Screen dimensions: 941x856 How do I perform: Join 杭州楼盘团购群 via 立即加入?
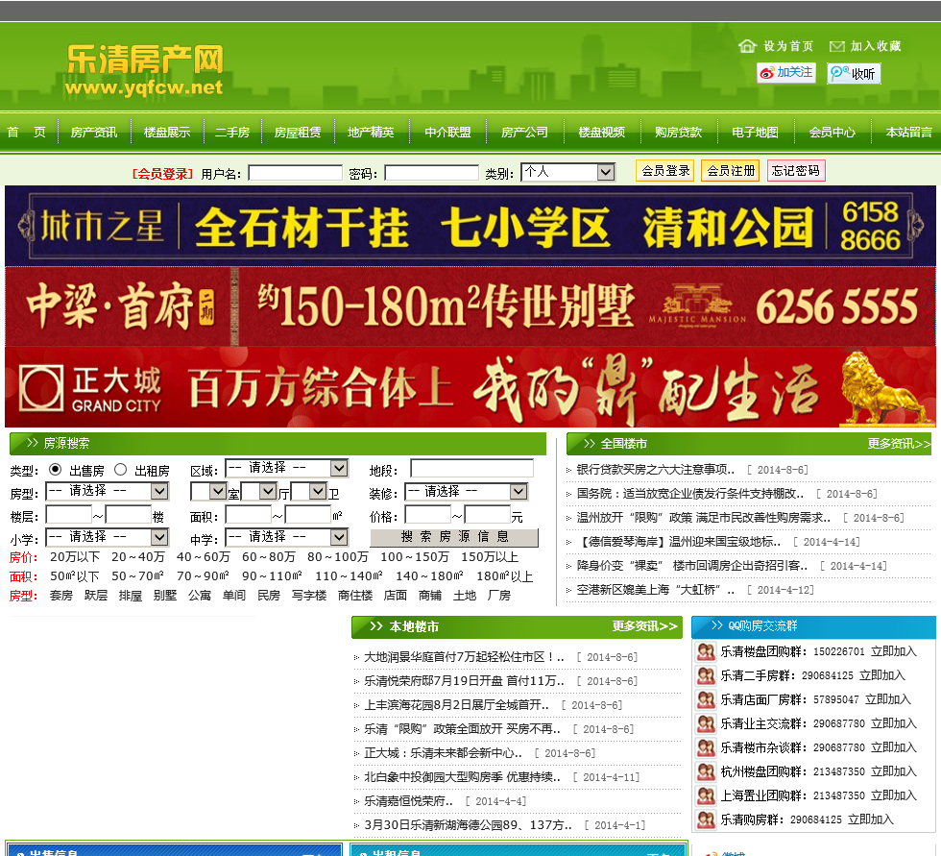[894, 772]
